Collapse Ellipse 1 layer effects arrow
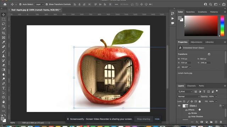The height and width of the screenshot is (127, 227). (x=223, y=106)
